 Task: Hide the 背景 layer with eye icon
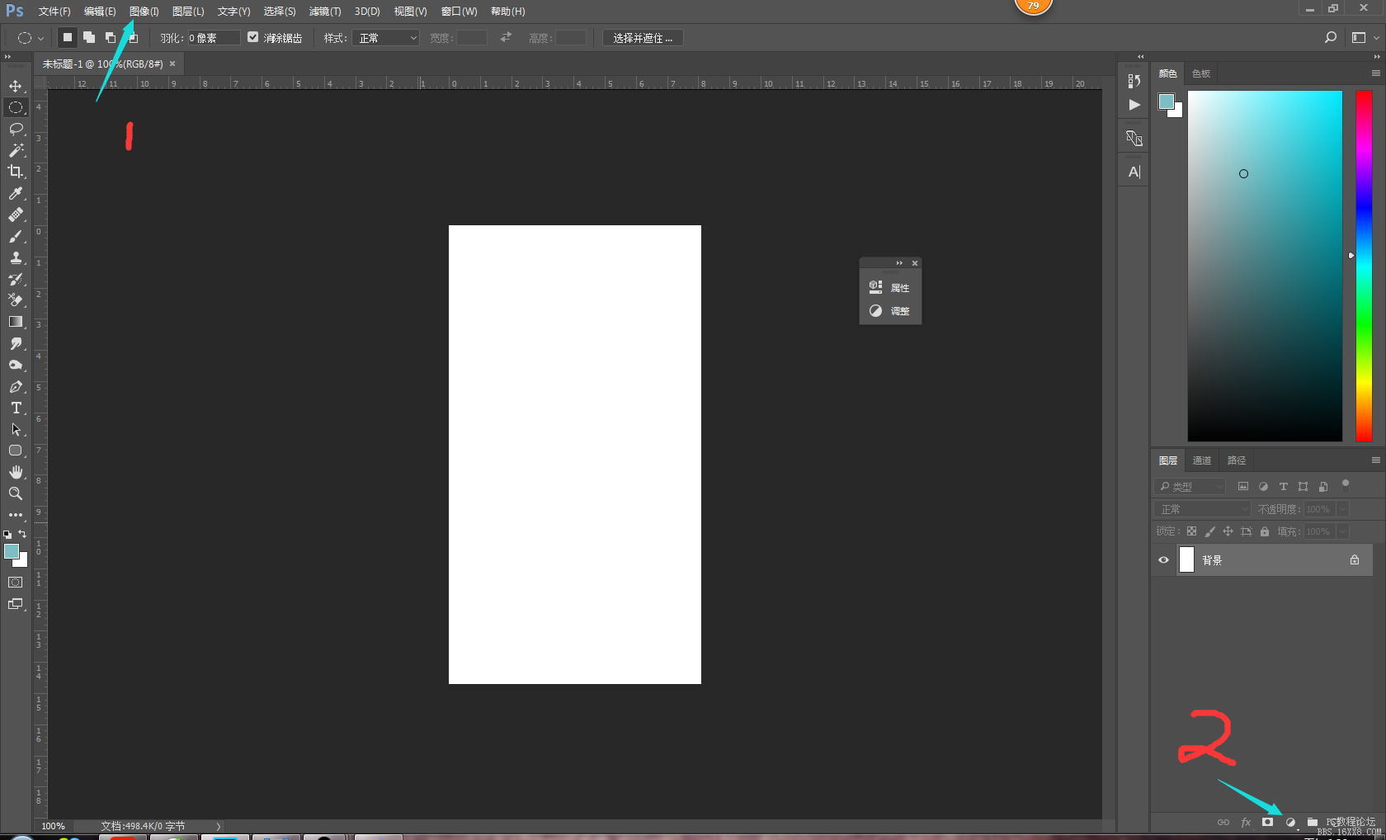tap(1163, 560)
